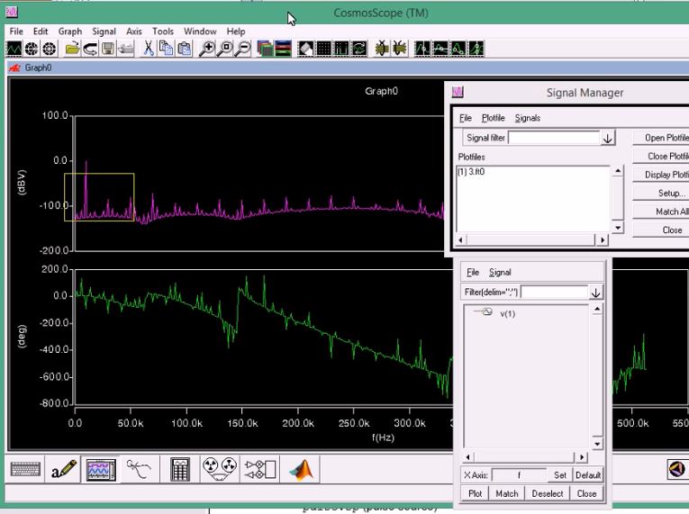This screenshot has width=689, height=514.
Task: Click the Deselect button
Action: (x=547, y=493)
